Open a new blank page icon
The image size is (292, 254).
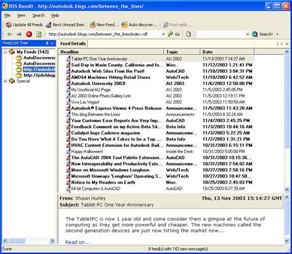[x=189, y=34]
